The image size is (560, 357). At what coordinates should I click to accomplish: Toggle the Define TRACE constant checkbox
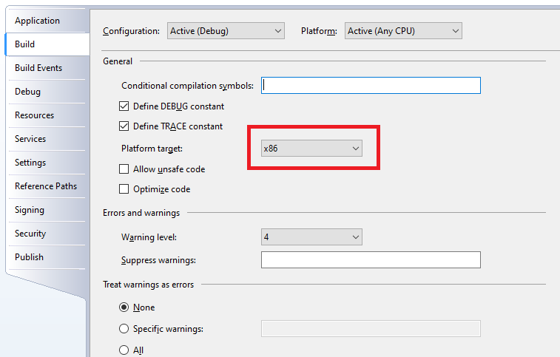(124, 126)
